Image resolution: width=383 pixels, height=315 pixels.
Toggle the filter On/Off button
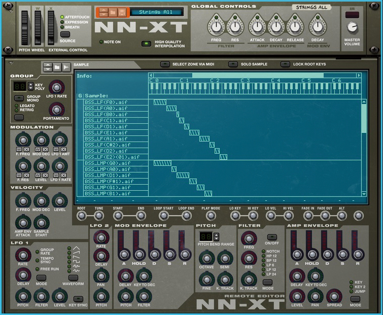click(272, 237)
